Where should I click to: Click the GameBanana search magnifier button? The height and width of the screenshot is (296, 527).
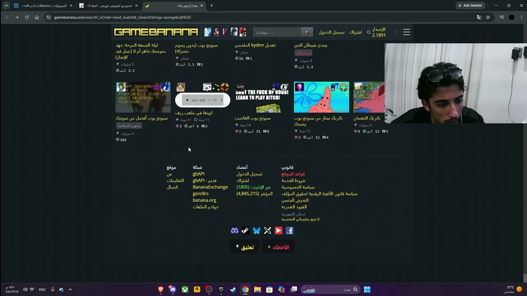pos(307,32)
